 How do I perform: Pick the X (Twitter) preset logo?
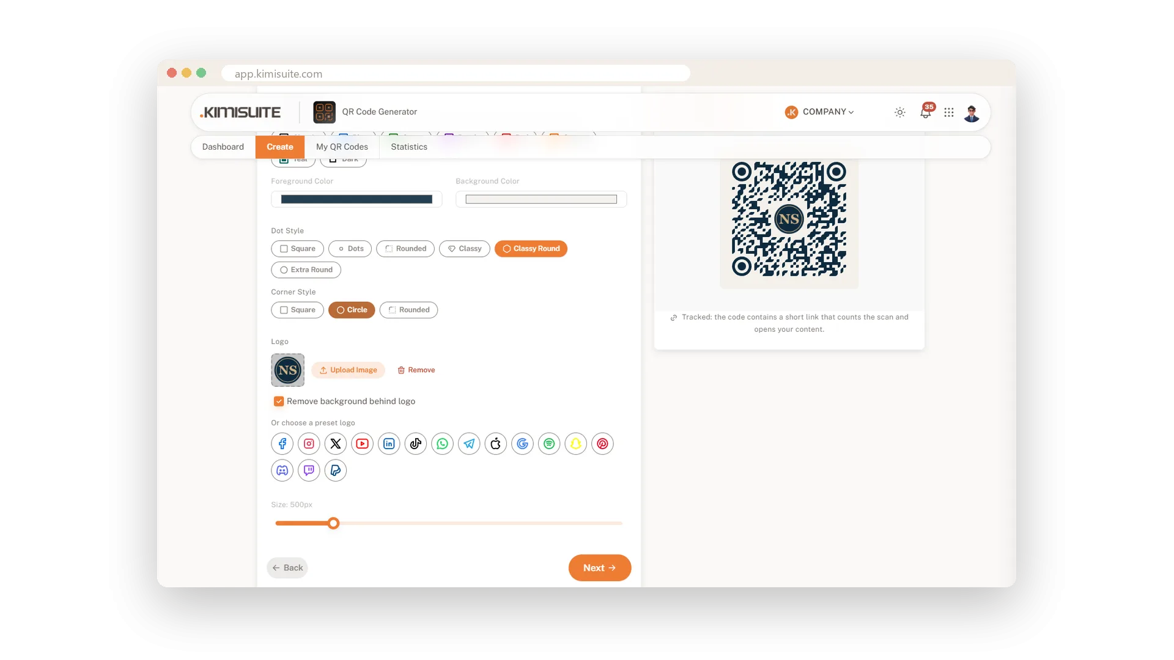[x=336, y=444]
